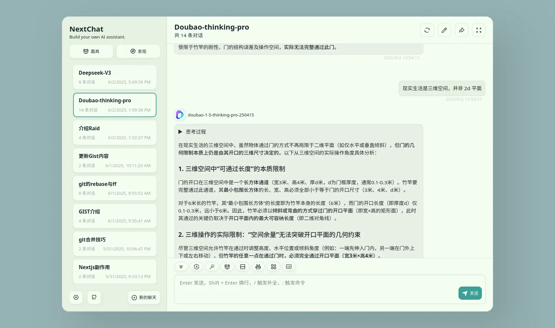Open the git的rebase与ff conversation

pyautogui.click(x=115, y=188)
